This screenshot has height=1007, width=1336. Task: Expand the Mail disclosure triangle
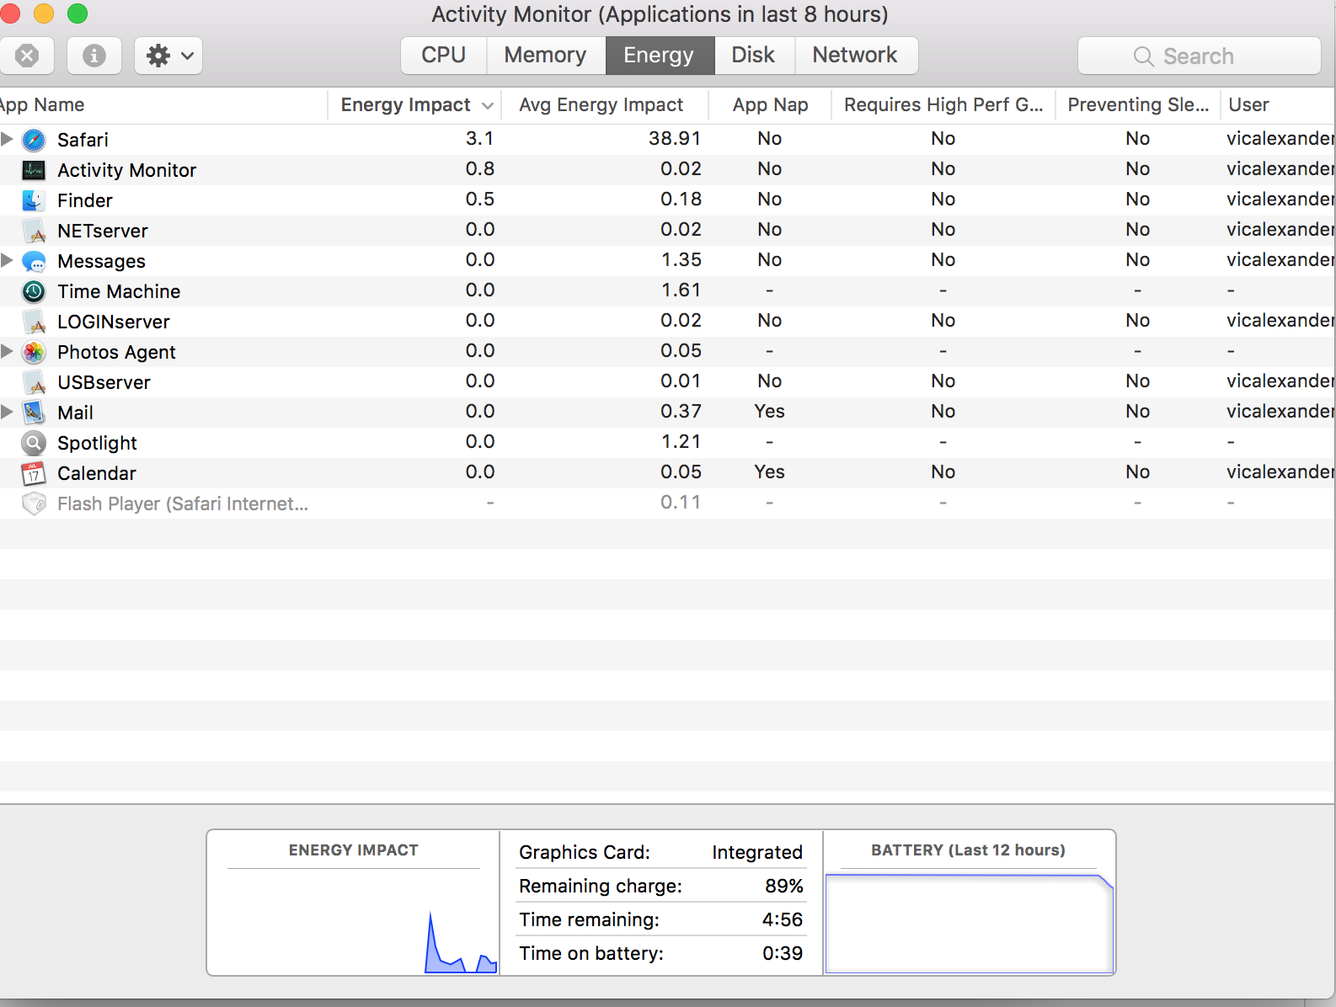coord(7,412)
